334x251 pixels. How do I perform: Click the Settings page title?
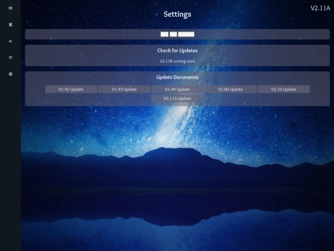(178, 14)
